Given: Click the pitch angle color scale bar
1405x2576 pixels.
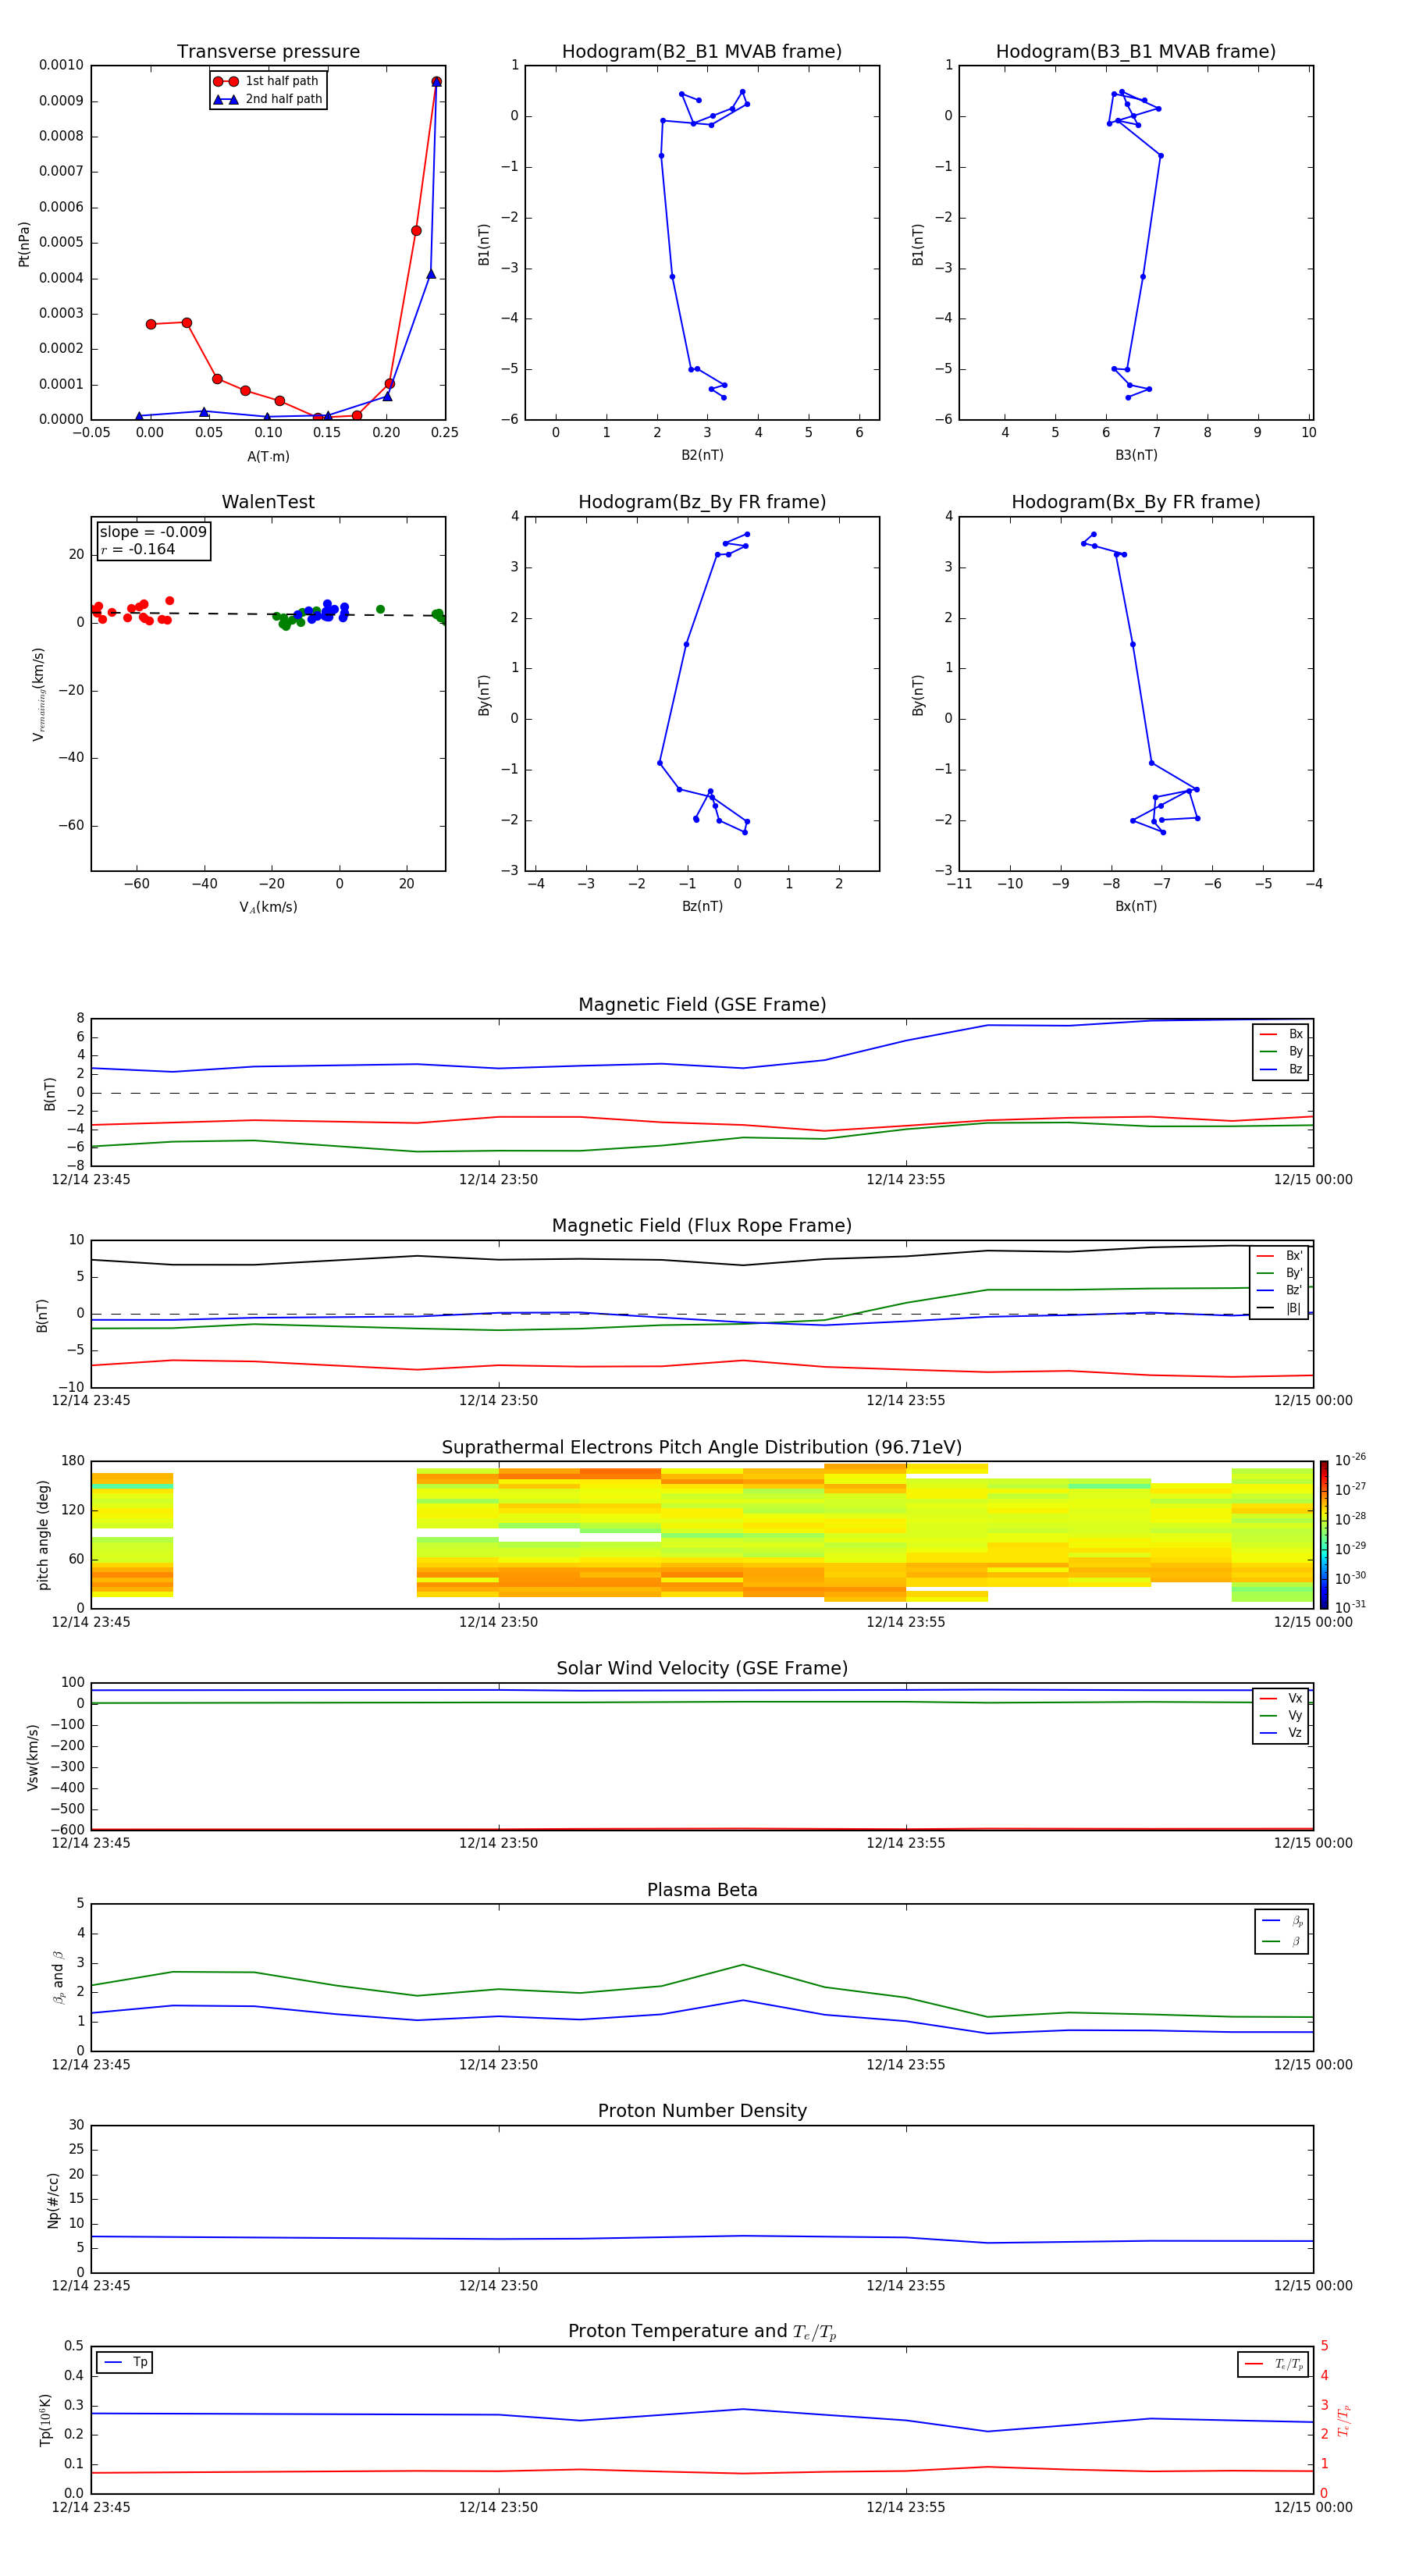Looking at the screenshot, I should [x=1324, y=1535].
